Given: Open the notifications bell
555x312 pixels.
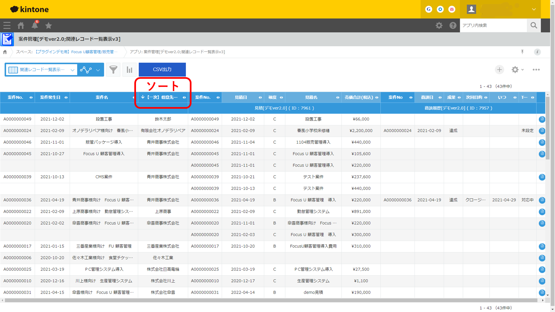Looking at the screenshot, I should point(35,25).
